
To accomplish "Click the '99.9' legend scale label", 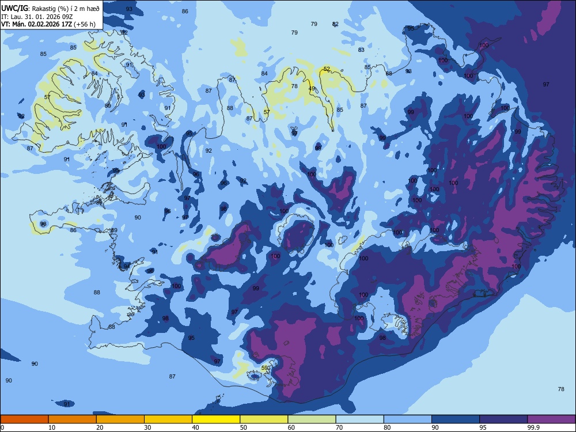I will tap(533, 427).
